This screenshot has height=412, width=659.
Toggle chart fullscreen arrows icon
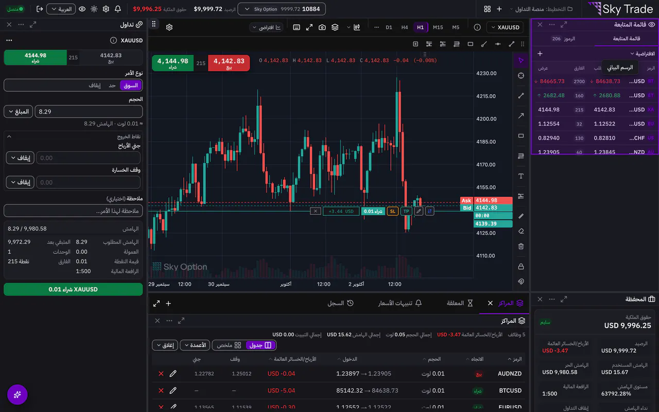coord(309,27)
